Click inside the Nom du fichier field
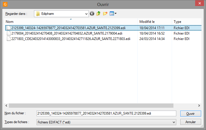 [106, 113]
